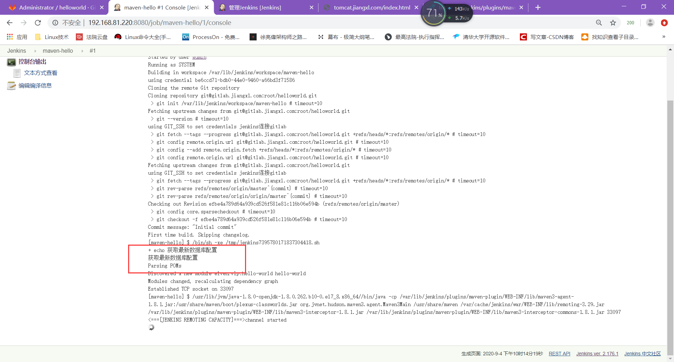Click the footer page generation timestamp text
This screenshot has width=674, height=362.
[x=502, y=354]
